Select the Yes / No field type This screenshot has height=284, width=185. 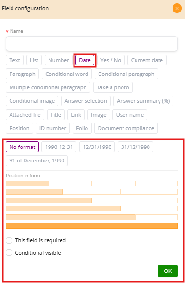pyautogui.click(x=111, y=60)
